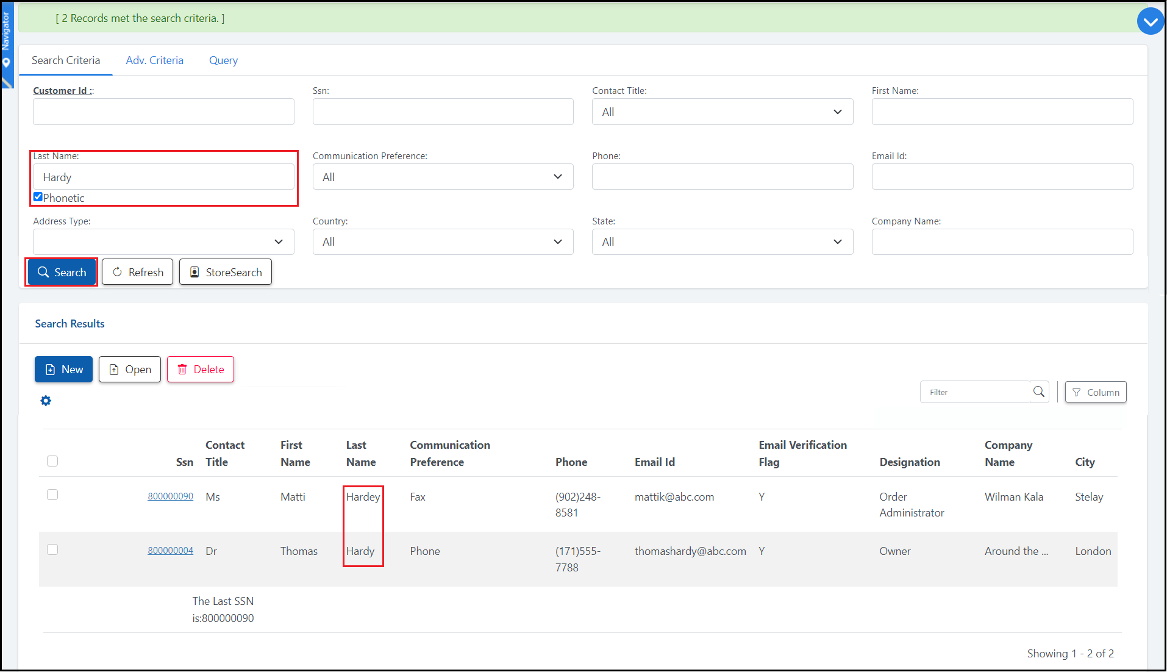Open SSN link 800000090
1167x672 pixels.
[x=170, y=496]
